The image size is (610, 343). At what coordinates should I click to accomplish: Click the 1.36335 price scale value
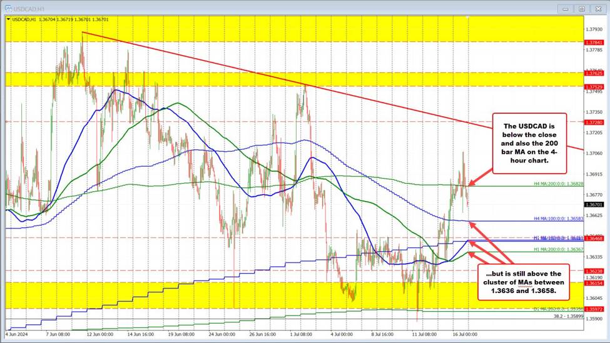(594, 257)
